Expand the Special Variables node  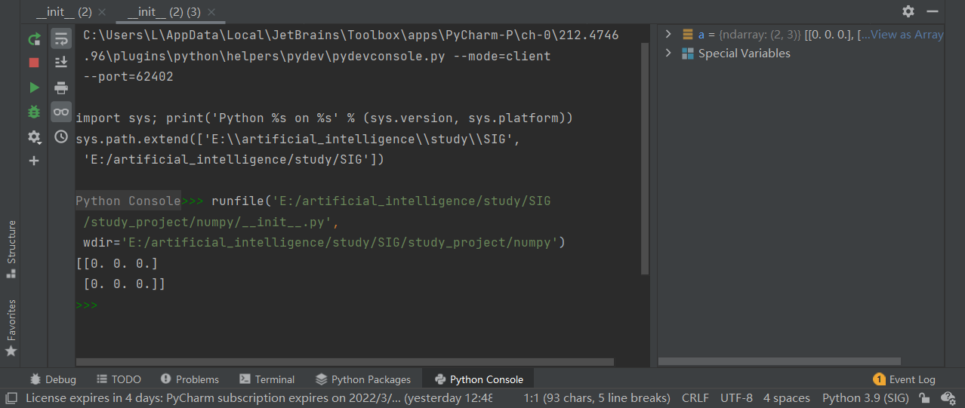click(x=667, y=54)
